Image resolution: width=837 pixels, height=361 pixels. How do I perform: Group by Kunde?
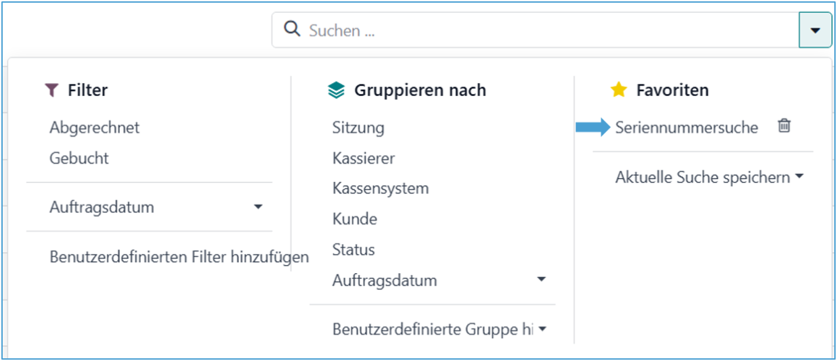coord(355,219)
